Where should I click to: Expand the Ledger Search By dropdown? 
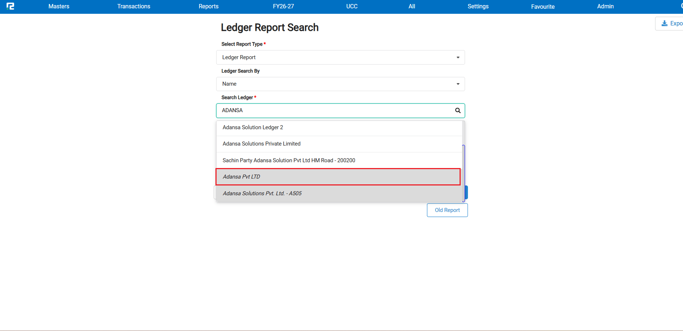tap(457, 84)
